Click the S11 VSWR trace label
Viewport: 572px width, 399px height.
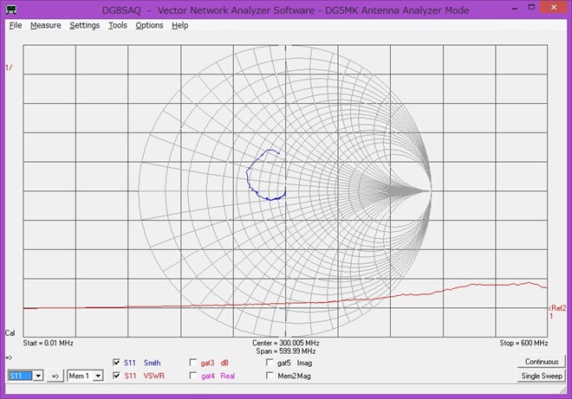(x=130, y=376)
